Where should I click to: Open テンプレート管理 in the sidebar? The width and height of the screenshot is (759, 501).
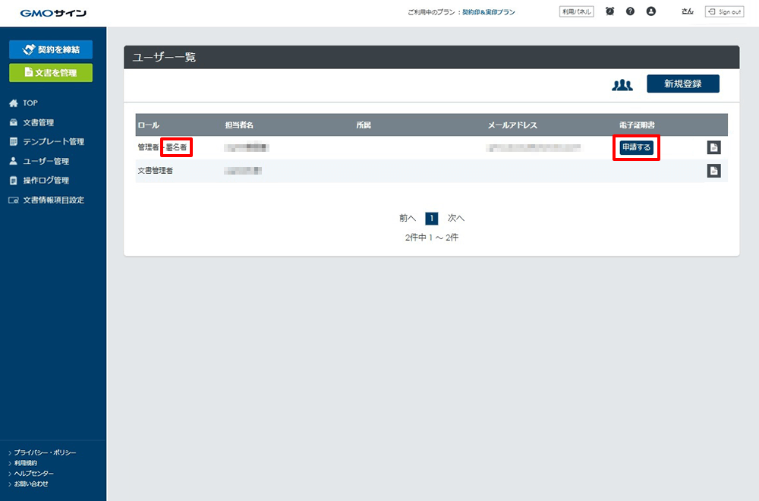pyautogui.click(x=54, y=142)
